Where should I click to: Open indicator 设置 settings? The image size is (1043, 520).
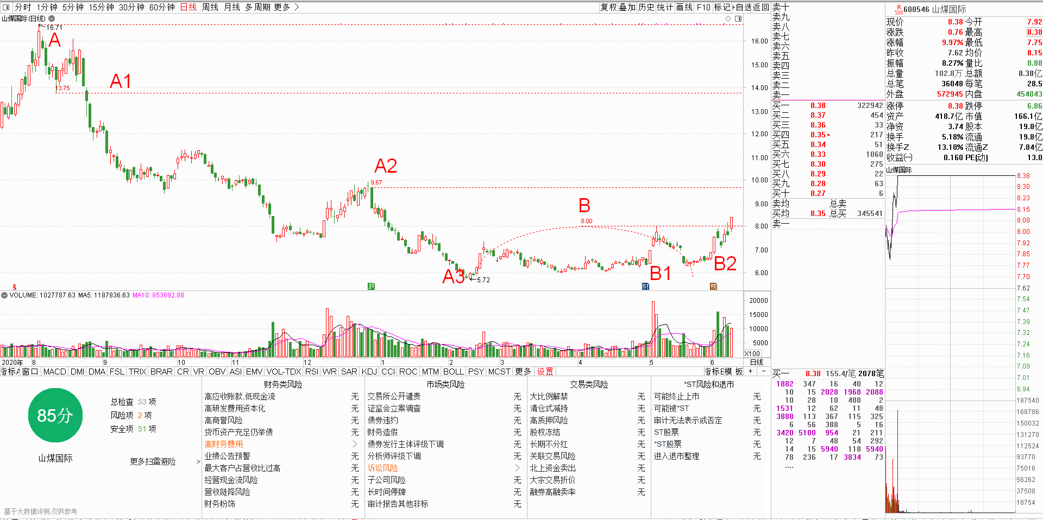545,371
